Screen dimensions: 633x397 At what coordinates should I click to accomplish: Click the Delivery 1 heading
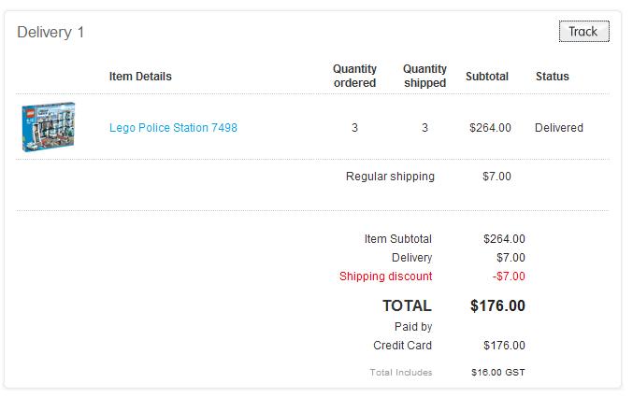point(50,33)
